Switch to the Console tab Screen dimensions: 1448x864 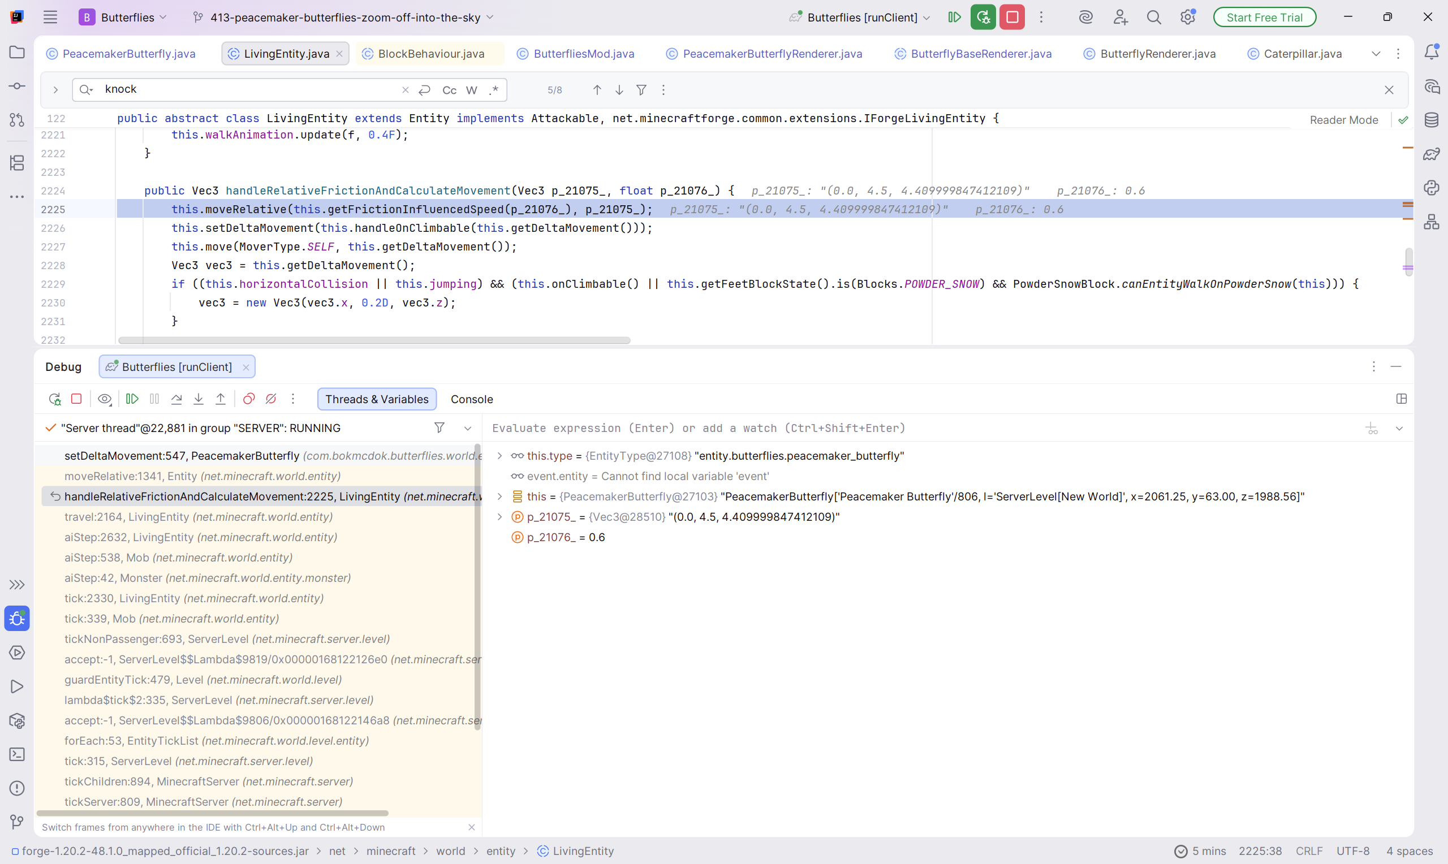(472, 399)
